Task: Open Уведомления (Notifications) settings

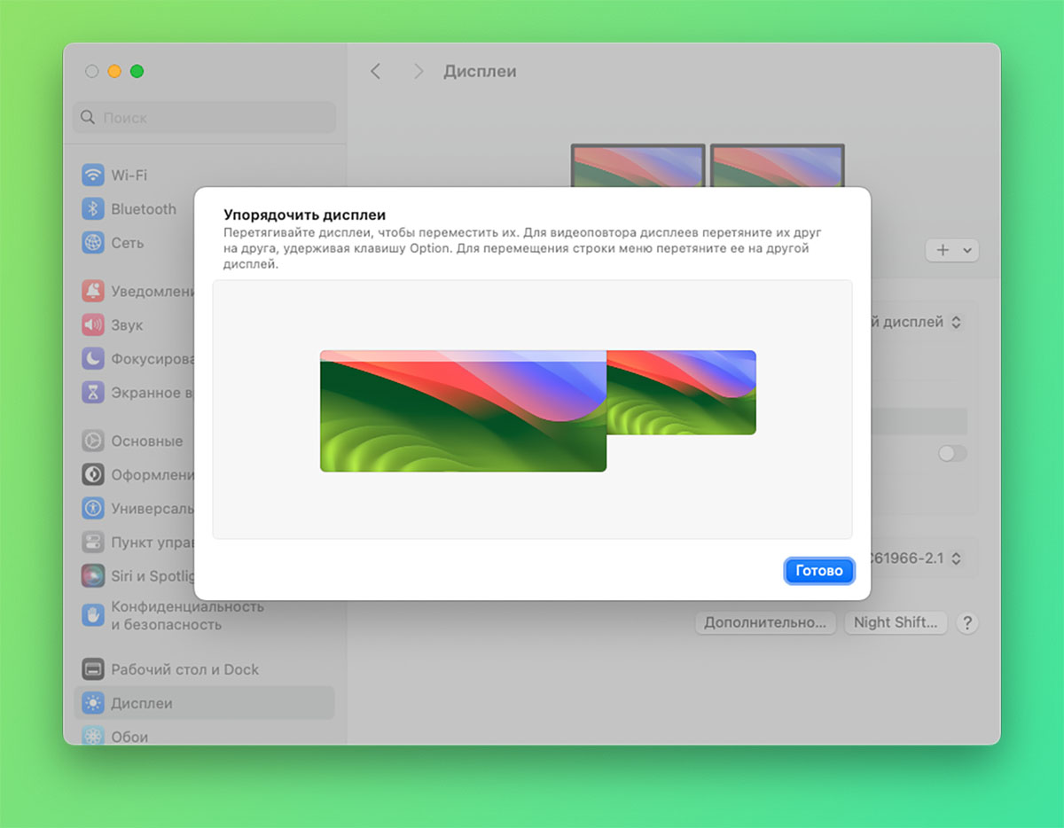Action: (151, 291)
